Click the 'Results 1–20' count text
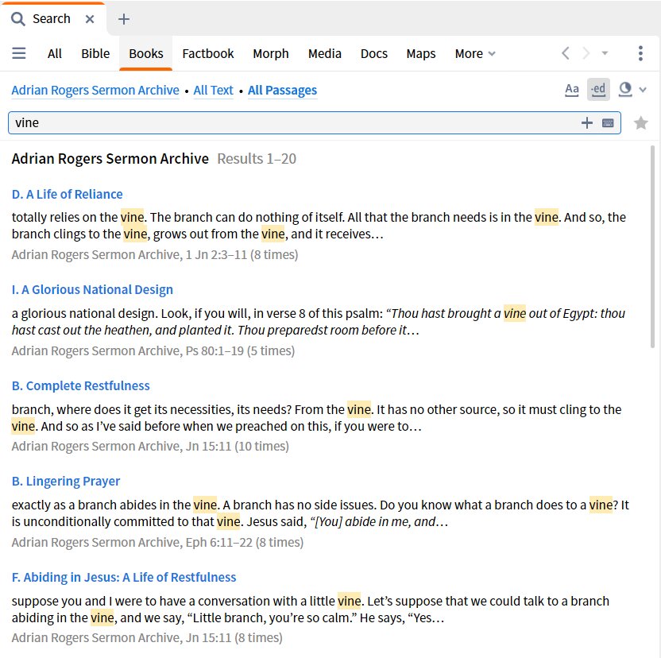The width and height of the screenshot is (661, 658). (x=257, y=159)
